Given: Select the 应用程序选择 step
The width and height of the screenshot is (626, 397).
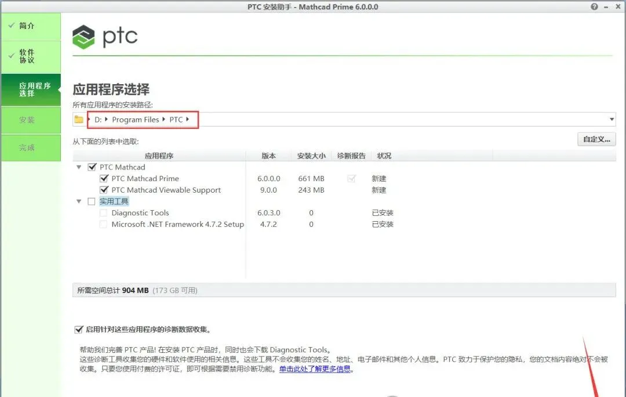Looking at the screenshot, I should click(31, 89).
